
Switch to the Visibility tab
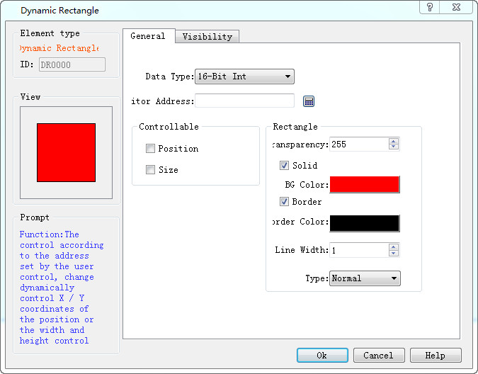(207, 37)
